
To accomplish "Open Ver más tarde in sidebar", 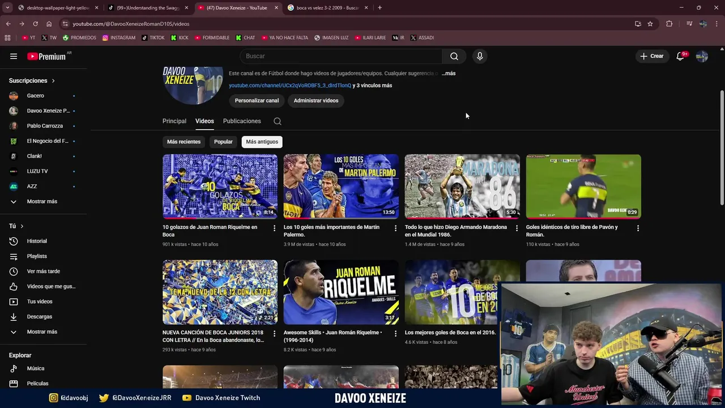I will pyautogui.click(x=43, y=271).
